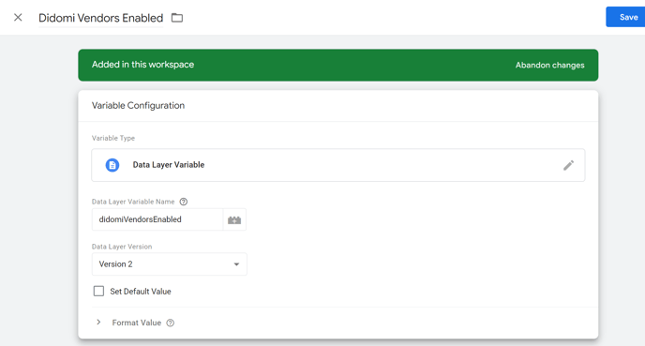The width and height of the screenshot is (645, 346).
Task: Click the Variable Configuration heading
Action: (x=138, y=106)
